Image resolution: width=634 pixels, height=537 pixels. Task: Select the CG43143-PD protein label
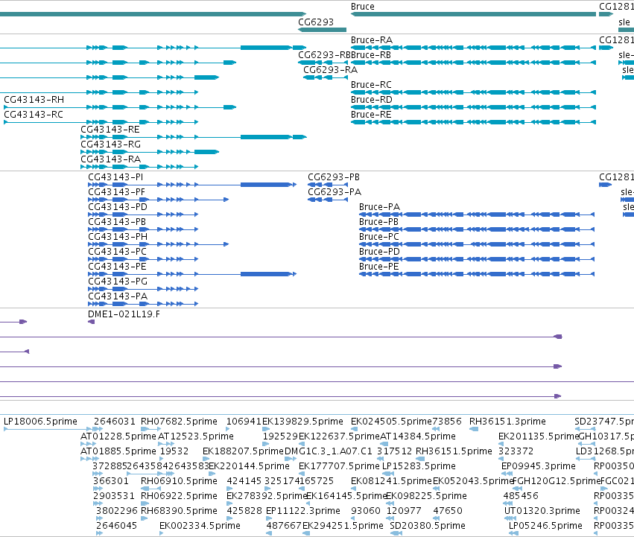(118, 208)
